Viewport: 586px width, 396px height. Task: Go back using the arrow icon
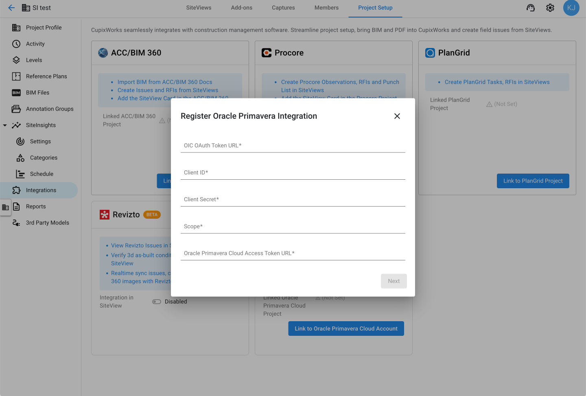(11, 8)
